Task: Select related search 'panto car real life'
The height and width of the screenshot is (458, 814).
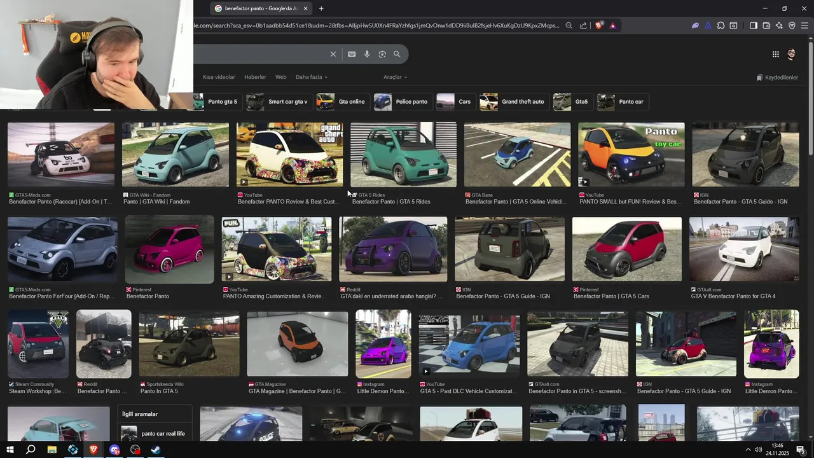Action: pyautogui.click(x=156, y=434)
